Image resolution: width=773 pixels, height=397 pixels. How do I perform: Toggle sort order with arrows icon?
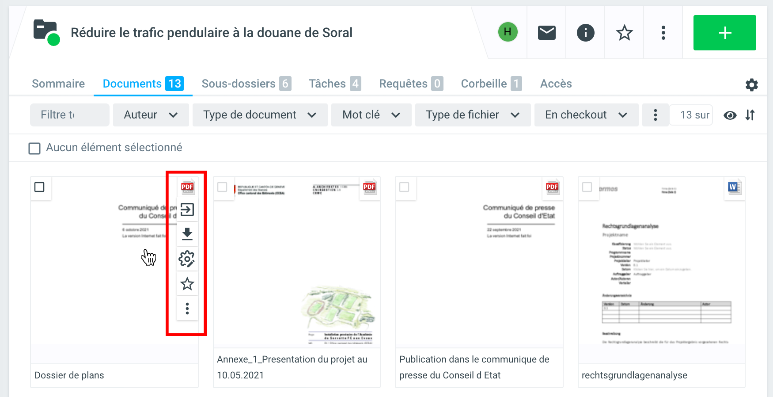tap(750, 115)
